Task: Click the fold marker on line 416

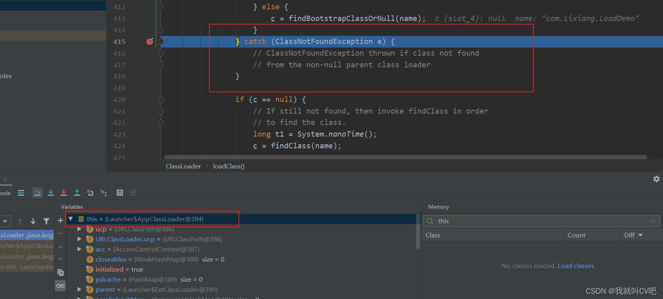Action: 161,53
